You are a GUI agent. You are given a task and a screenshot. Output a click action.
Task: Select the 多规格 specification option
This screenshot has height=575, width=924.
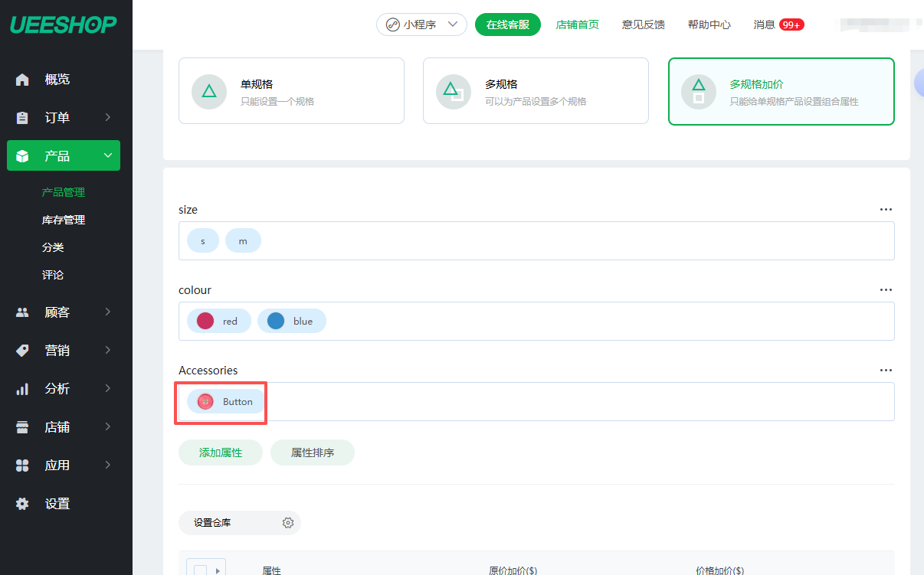pyautogui.click(x=536, y=91)
